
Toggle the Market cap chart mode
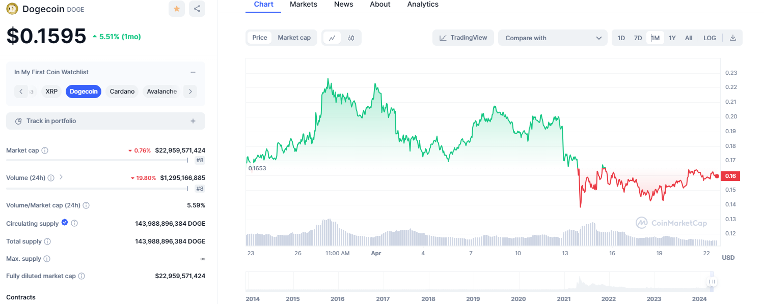coord(294,38)
